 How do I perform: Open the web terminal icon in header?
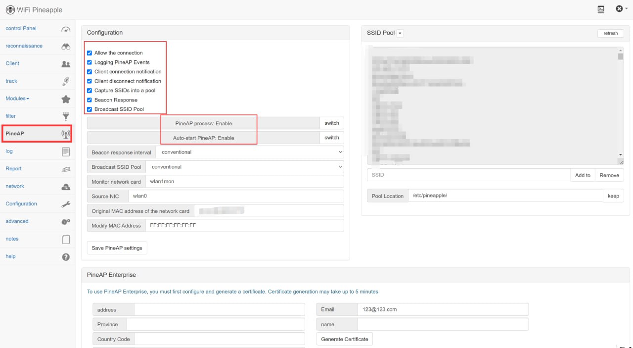point(601,9)
